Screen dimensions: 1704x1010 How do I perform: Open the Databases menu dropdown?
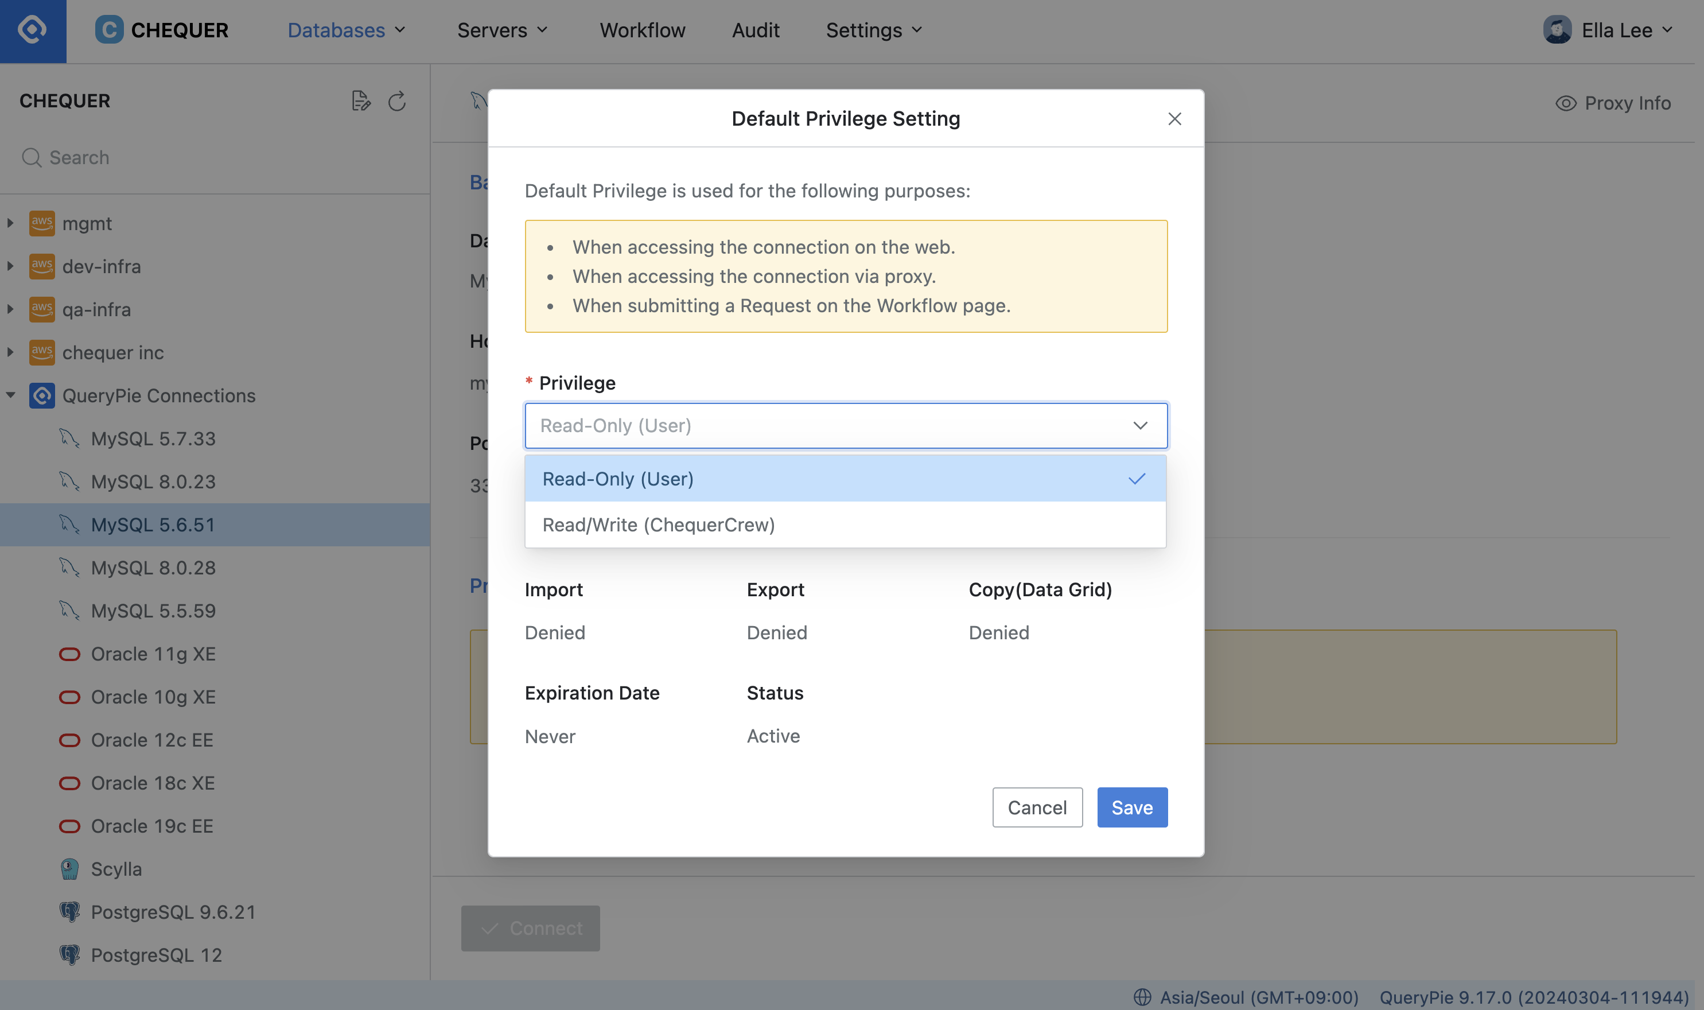[346, 30]
